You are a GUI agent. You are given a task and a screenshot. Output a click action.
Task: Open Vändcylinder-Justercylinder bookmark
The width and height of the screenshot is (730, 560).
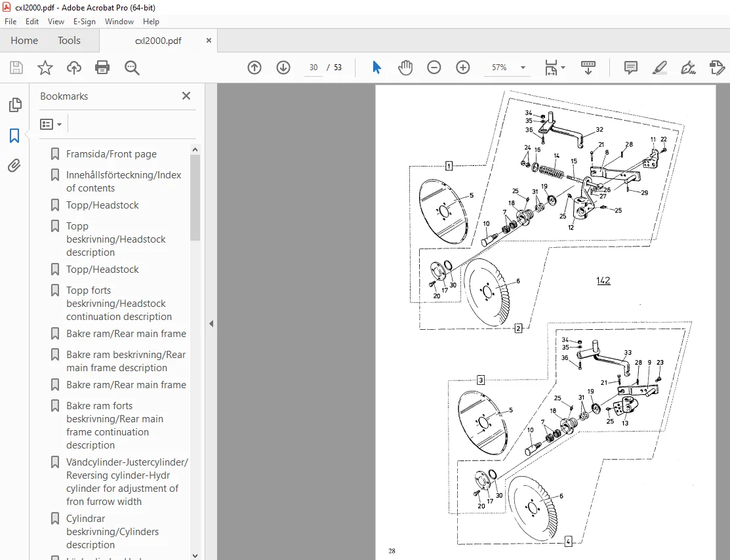pos(127,481)
